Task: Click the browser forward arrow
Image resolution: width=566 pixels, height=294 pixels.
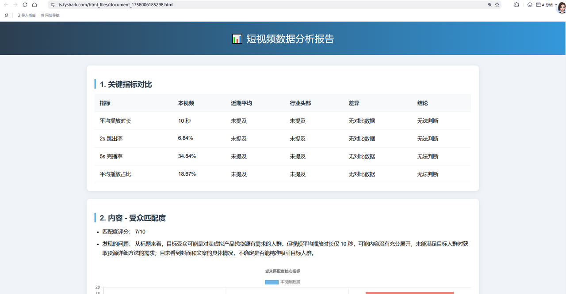Action: 15,4
